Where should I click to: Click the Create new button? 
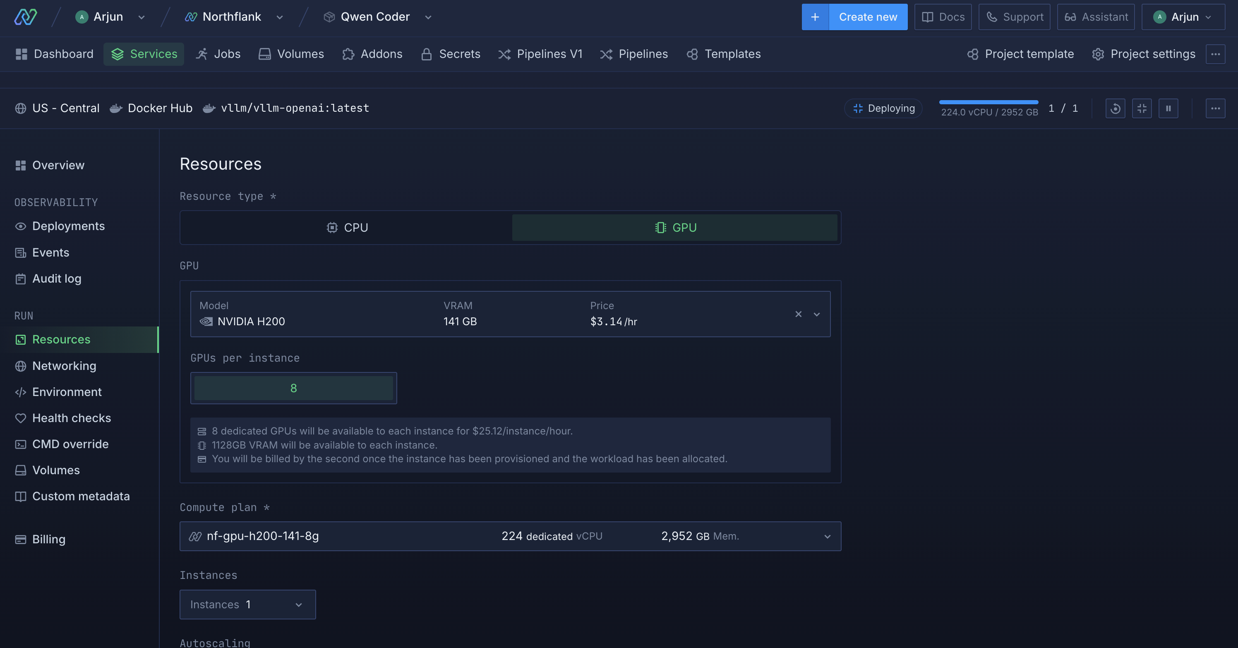pyautogui.click(x=868, y=17)
